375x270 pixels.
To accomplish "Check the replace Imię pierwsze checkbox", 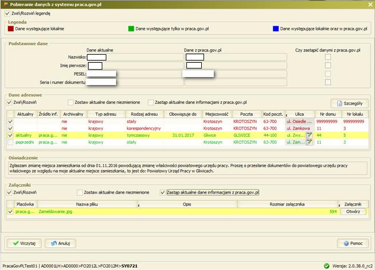I will coord(328,65).
